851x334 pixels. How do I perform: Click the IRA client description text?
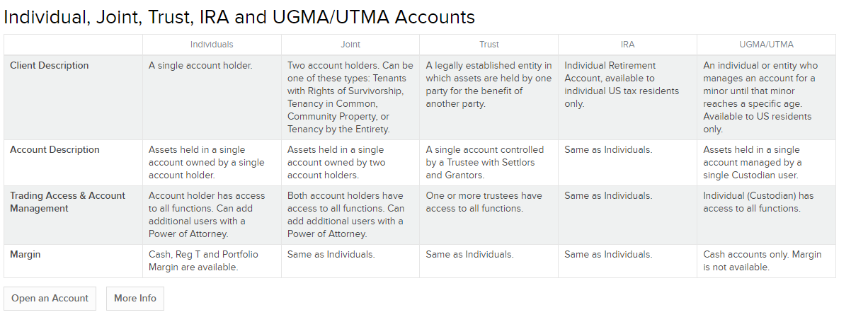622,85
